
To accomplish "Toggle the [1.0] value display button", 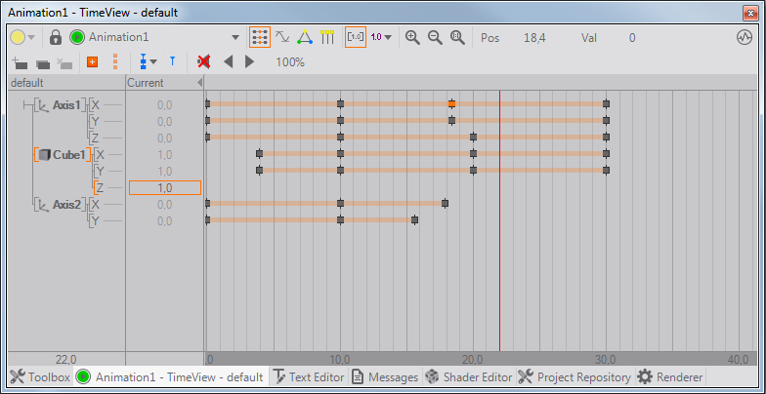I will point(356,37).
